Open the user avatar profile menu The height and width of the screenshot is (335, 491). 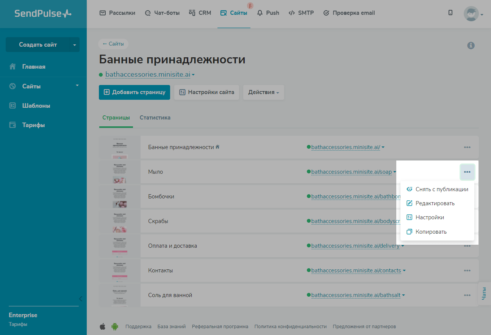(472, 14)
